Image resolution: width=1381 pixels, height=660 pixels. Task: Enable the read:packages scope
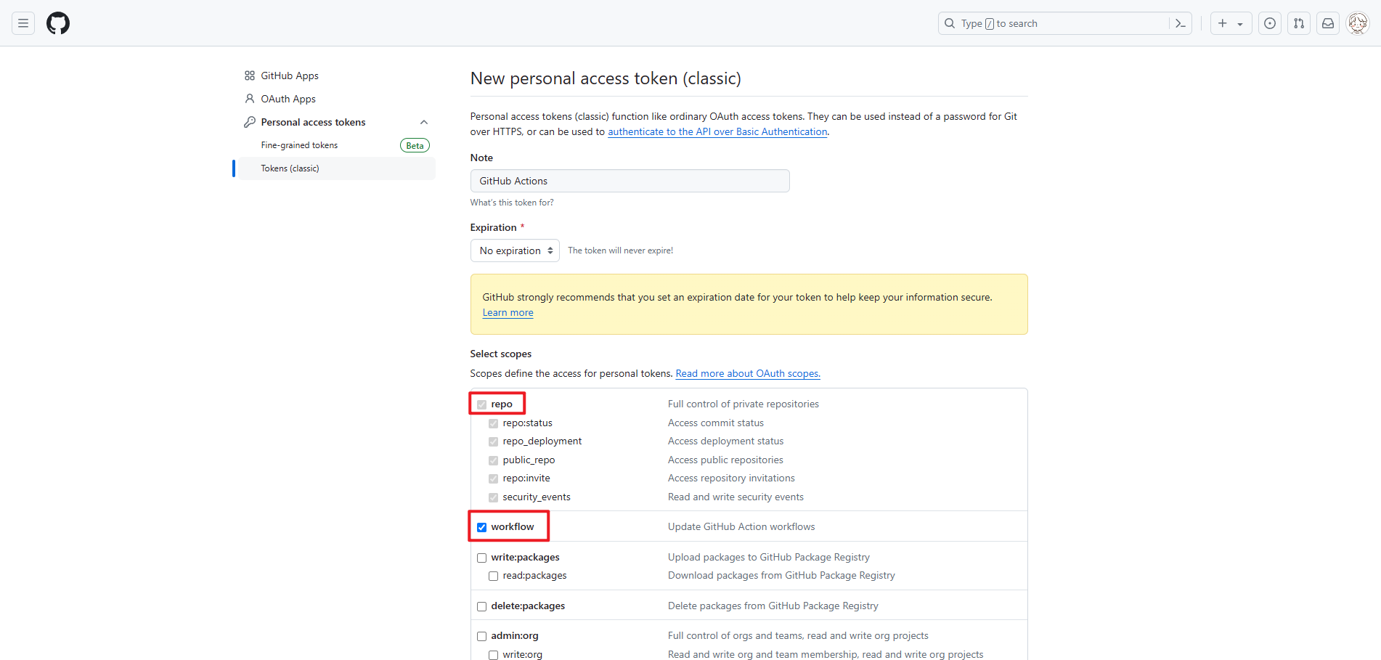493,576
